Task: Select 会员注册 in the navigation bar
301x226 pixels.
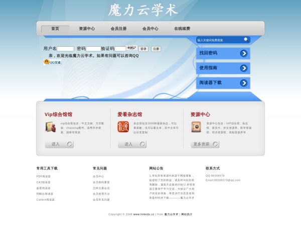Action: tap(118, 29)
